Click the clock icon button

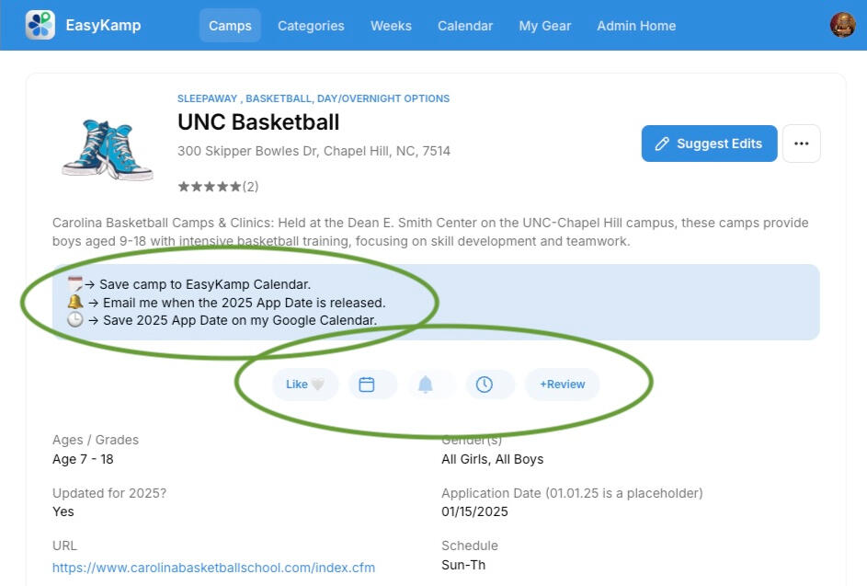click(485, 385)
